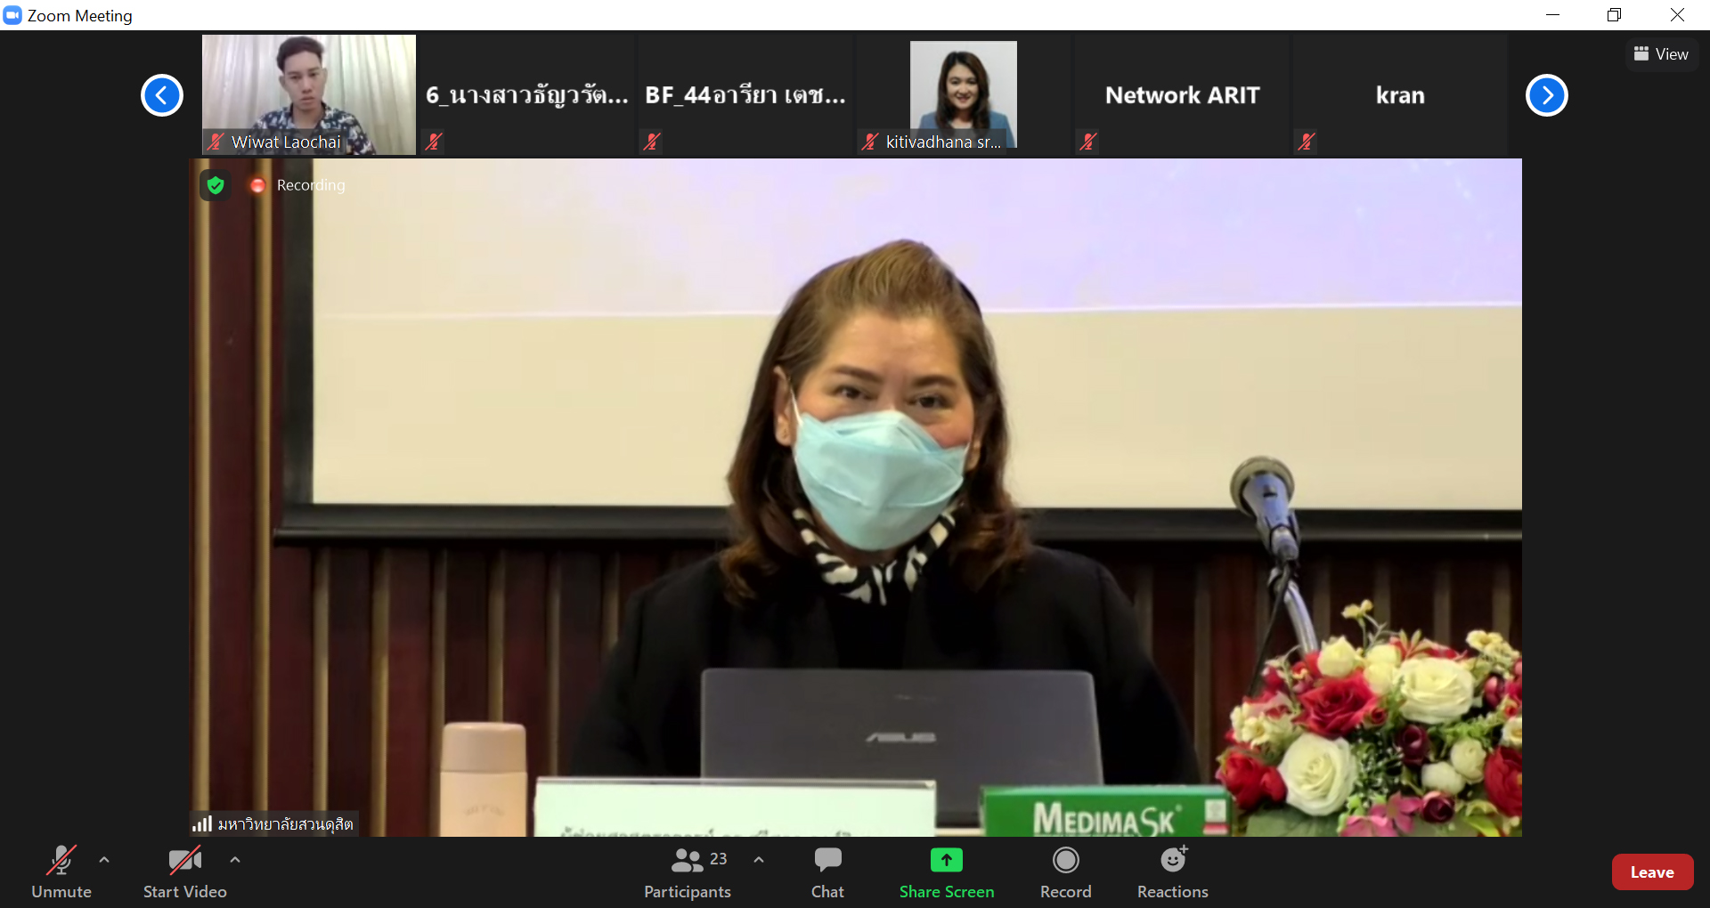This screenshot has width=1710, height=908.
Task: Click Zoom app icon in title bar
Action: click(12, 15)
